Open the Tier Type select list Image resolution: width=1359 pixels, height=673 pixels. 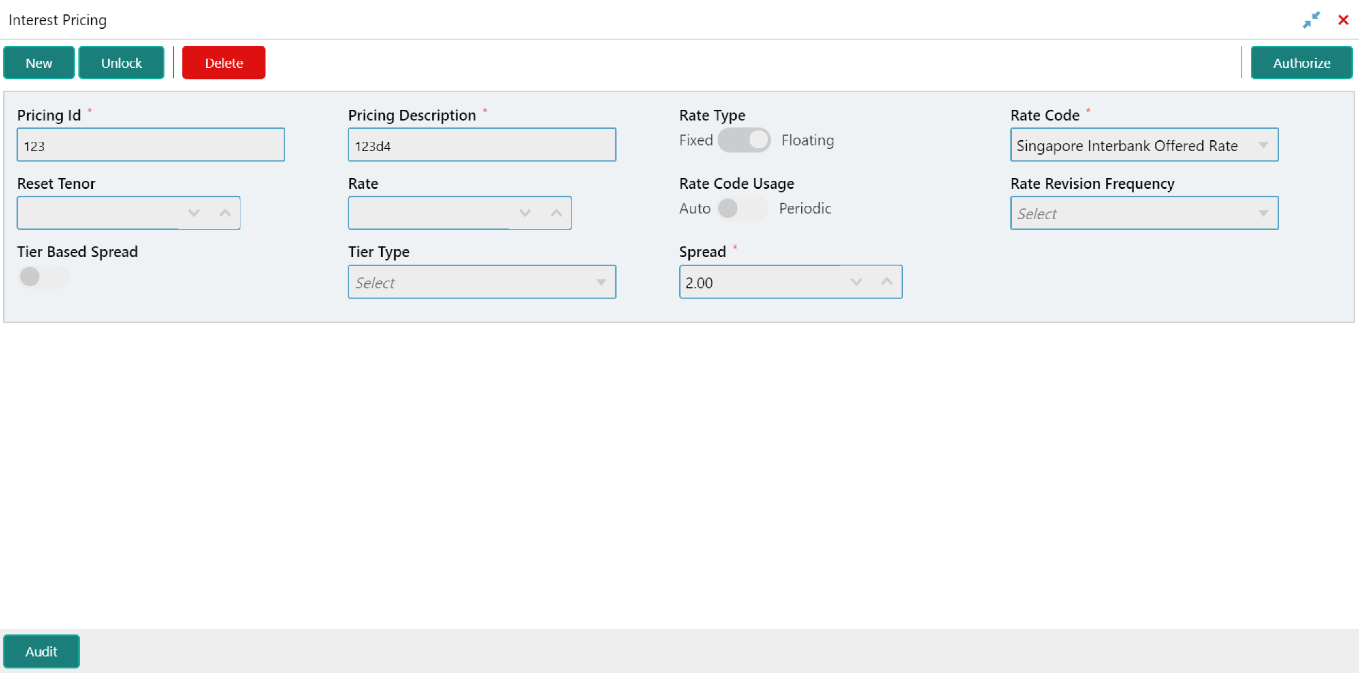[481, 282]
